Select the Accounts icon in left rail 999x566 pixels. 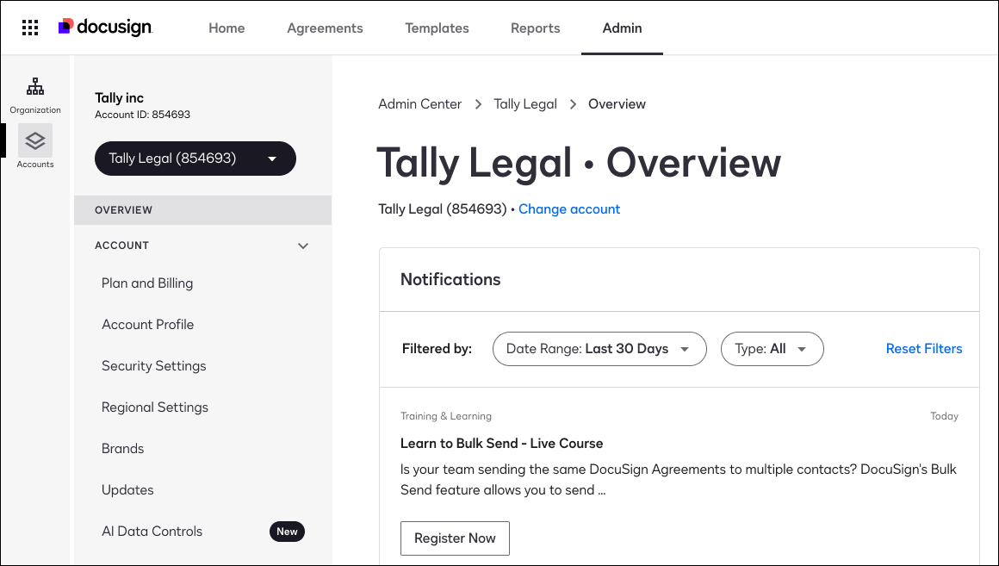[x=35, y=140]
